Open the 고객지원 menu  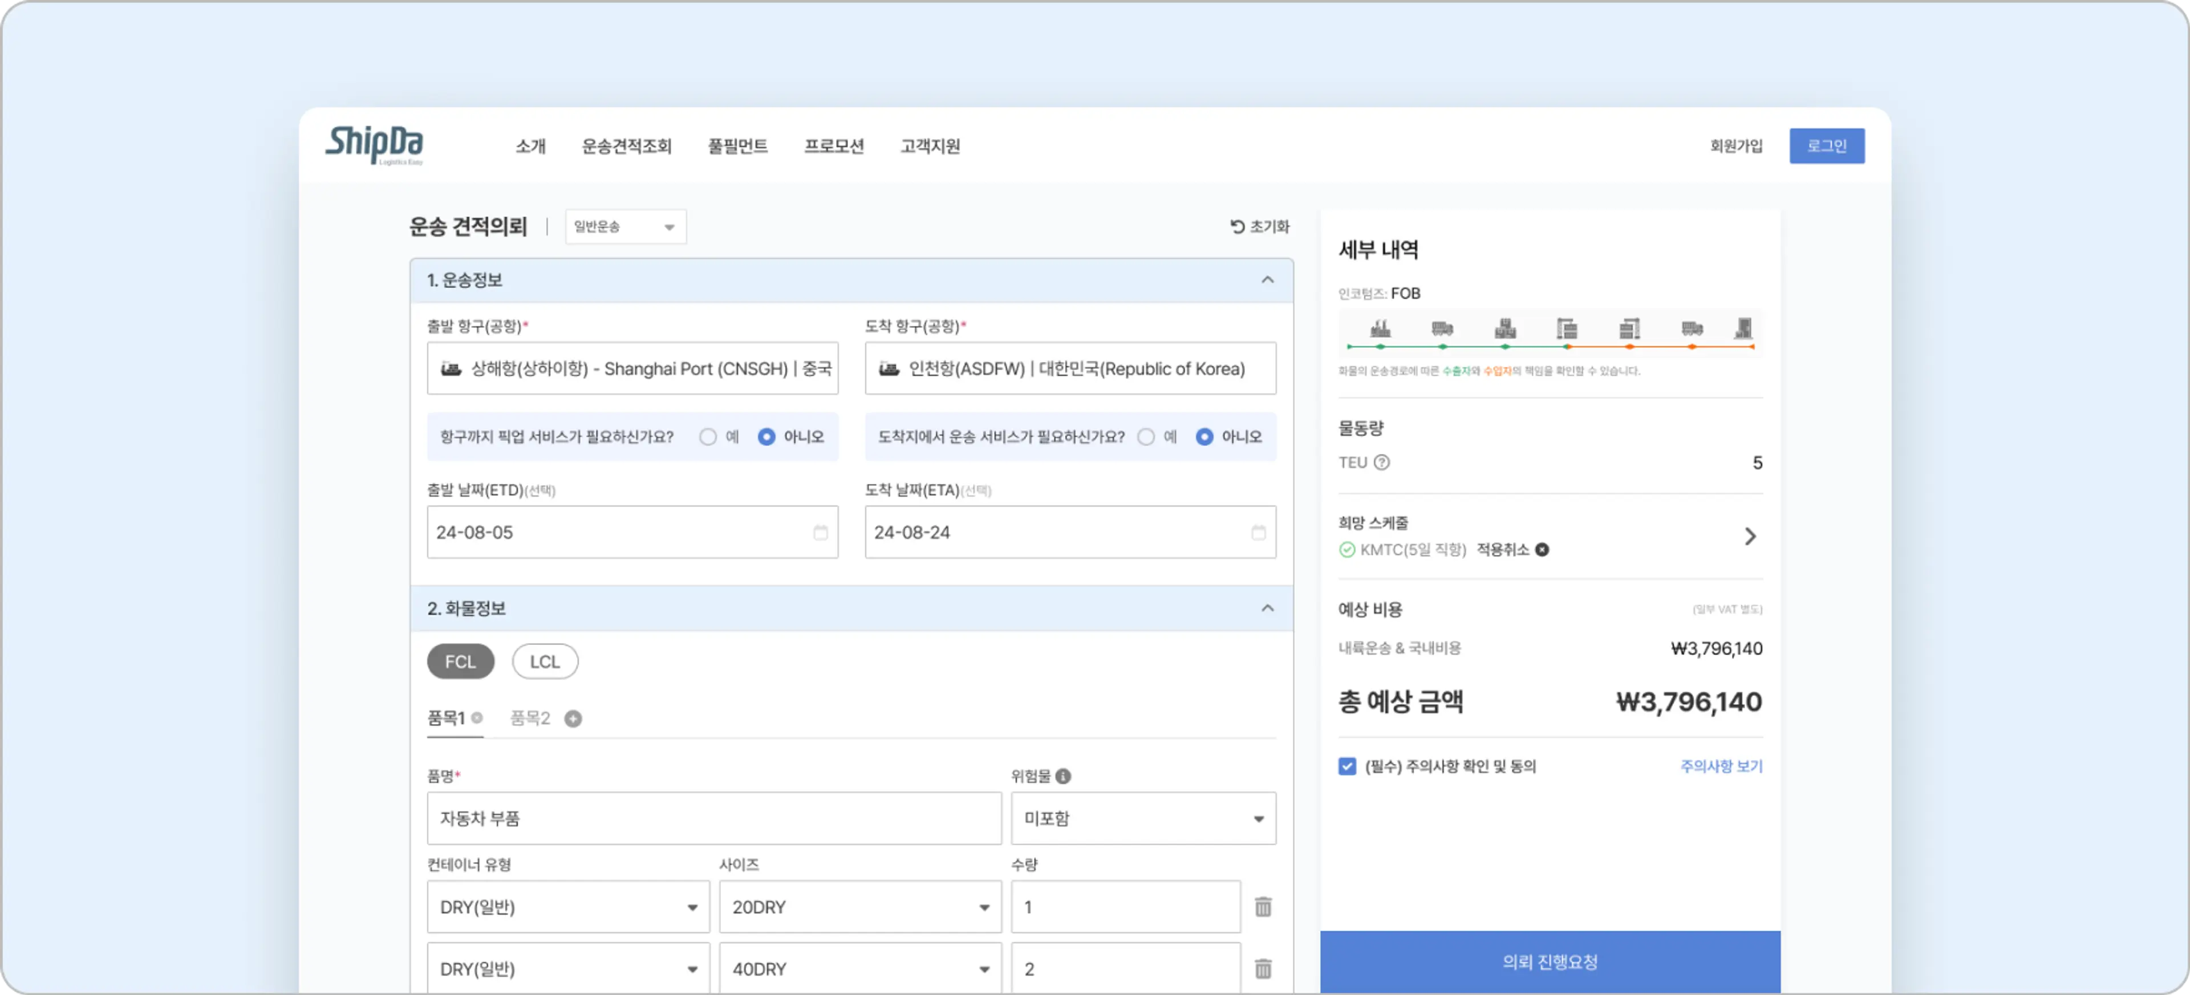click(930, 146)
